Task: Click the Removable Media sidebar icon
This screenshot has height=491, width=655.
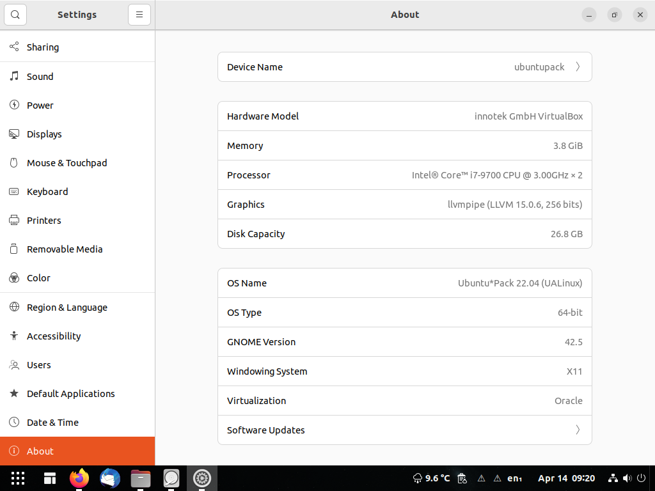Action: click(x=14, y=249)
